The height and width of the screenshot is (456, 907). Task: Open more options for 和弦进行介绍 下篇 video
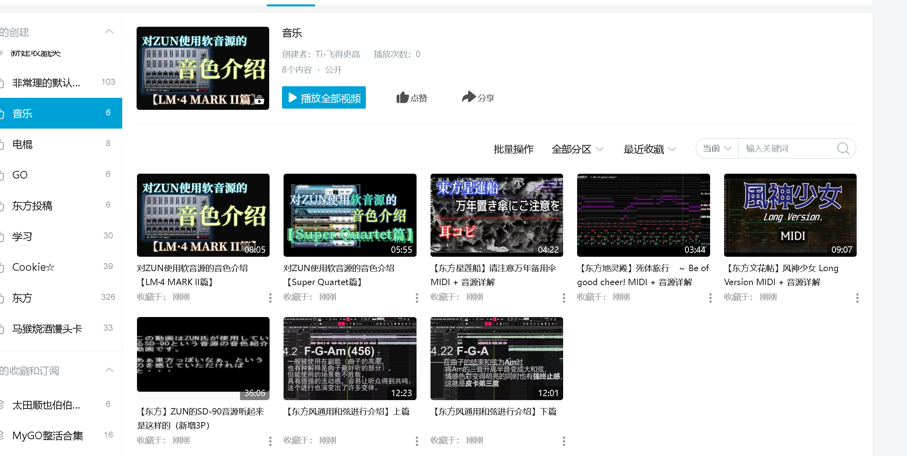tap(564, 441)
